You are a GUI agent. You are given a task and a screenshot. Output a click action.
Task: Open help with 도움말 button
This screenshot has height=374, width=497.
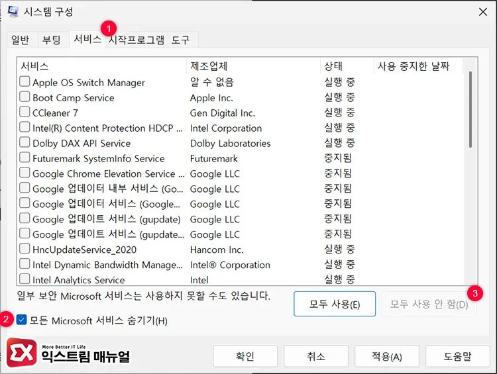pyautogui.click(x=458, y=356)
